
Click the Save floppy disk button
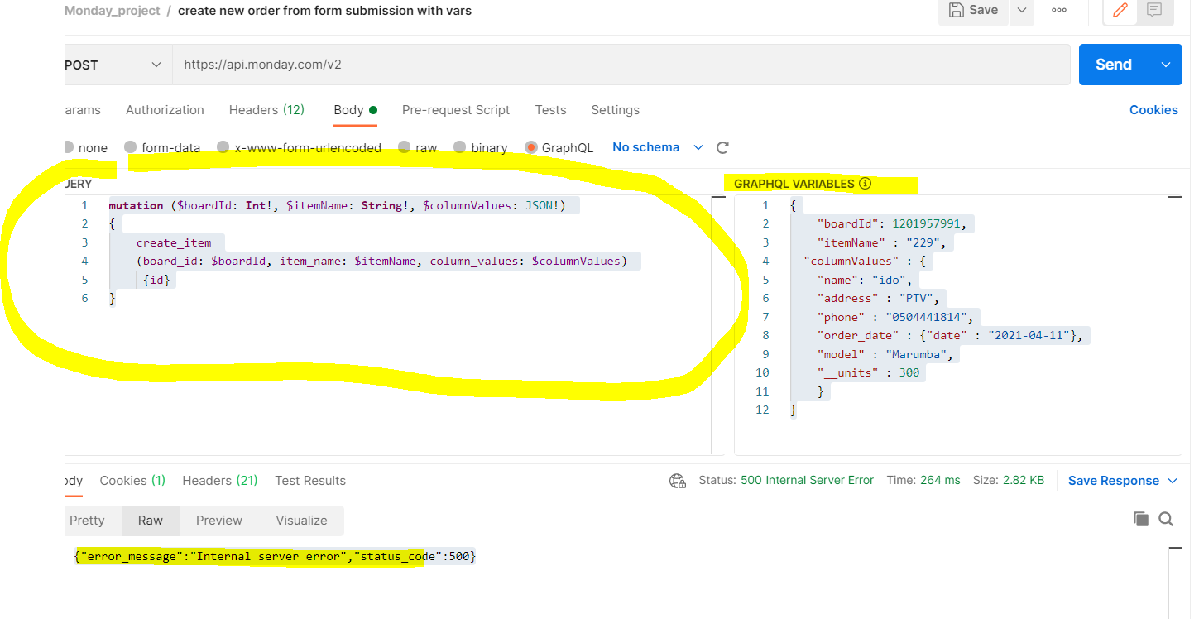(x=973, y=10)
